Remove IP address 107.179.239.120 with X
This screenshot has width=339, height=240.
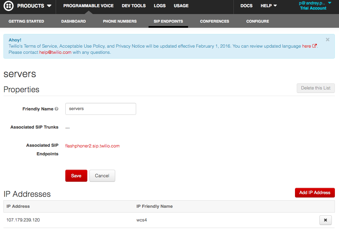pyautogui.click(x=325, y=220)
